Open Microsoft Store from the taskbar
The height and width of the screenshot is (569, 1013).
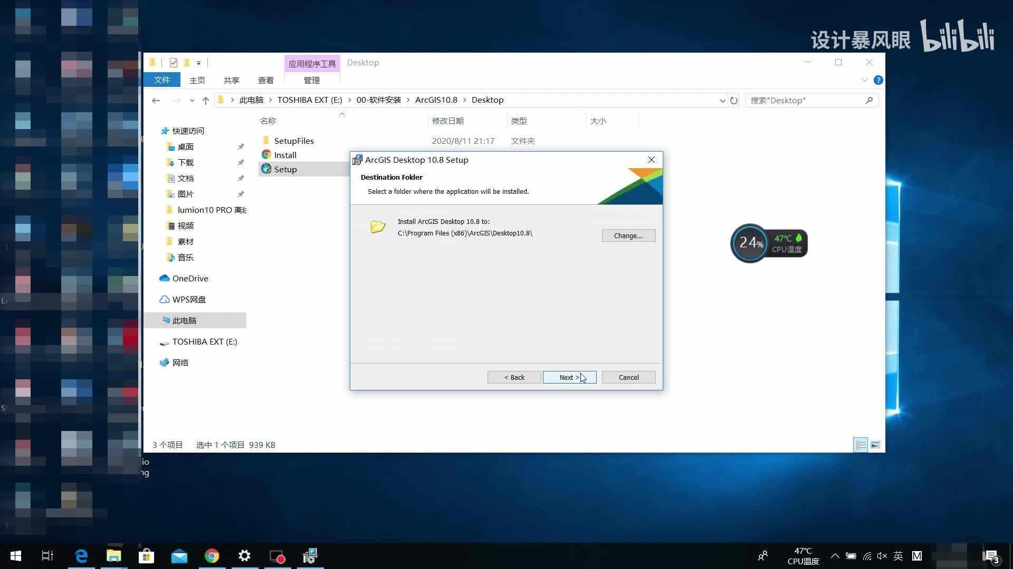point(146,556)
